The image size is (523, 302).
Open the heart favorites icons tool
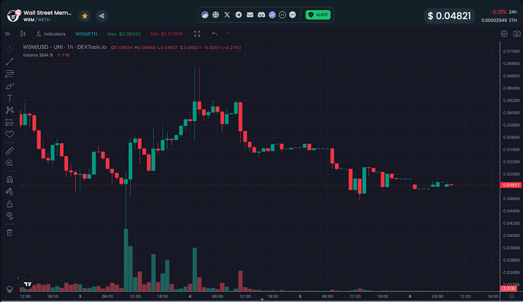pyautogui.click(x=10, y=134)
